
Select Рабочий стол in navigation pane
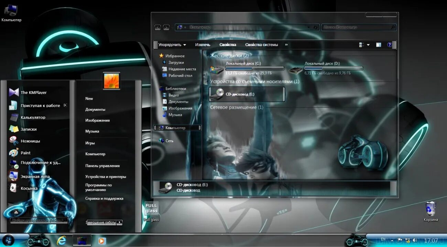[x=177, y=76]
